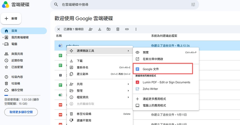
Task: Click the plus icon for 連結更多應用程式
Action: coord(137,99)
